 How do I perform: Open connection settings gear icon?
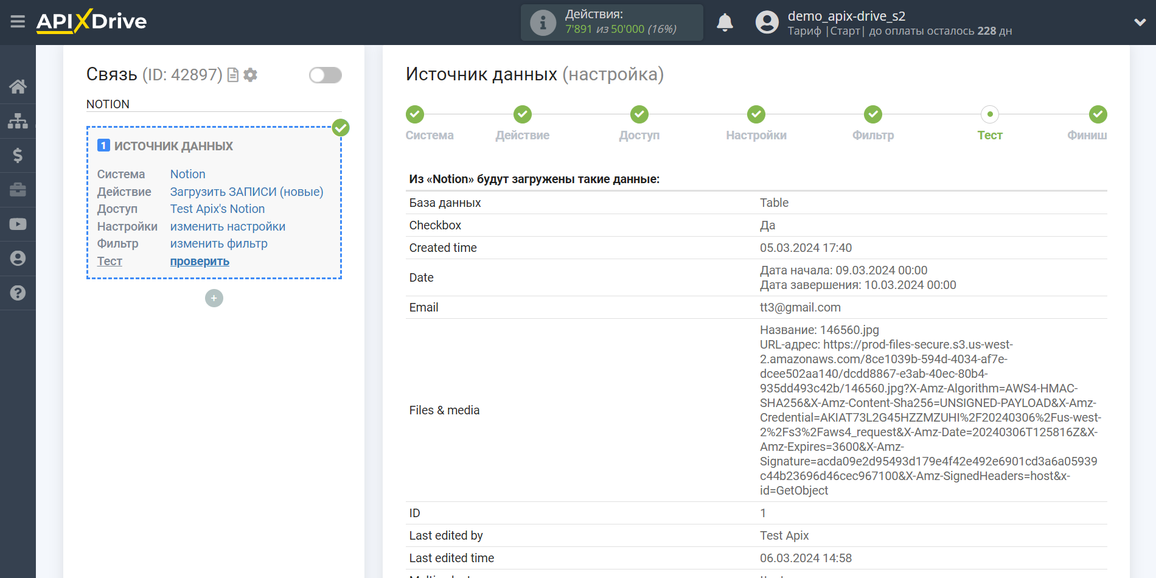[250, 75]
